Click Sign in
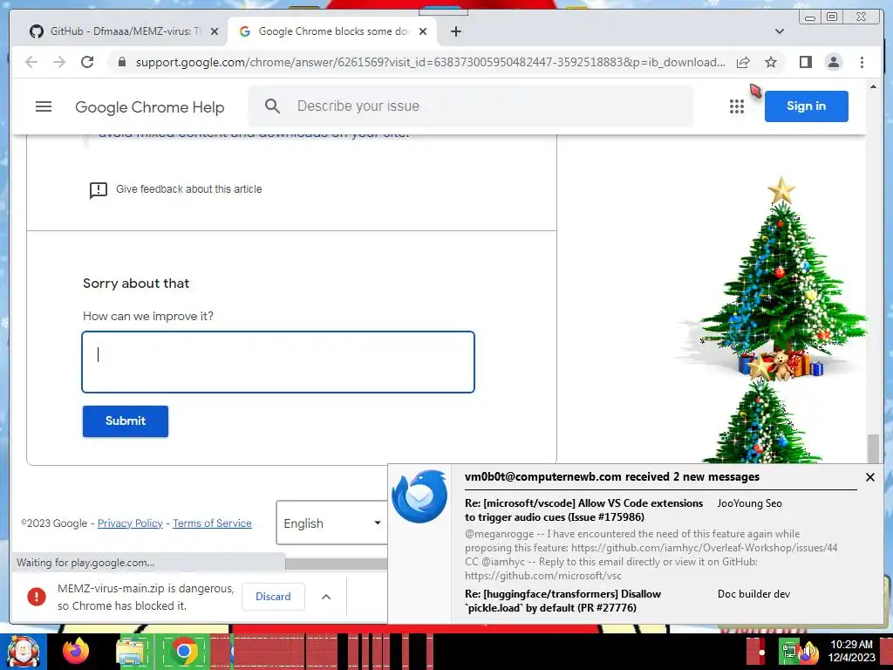This screenshot has width=893, height=670. click(x=806, y=106)
